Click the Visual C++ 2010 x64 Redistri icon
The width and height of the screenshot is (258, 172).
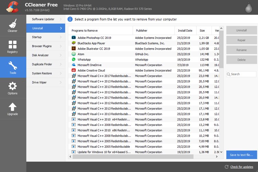(x=74, y=119)
